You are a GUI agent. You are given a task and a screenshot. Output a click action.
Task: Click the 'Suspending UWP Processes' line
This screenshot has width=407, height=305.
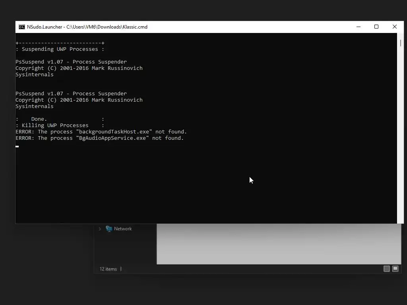click(x=60, y=49)
